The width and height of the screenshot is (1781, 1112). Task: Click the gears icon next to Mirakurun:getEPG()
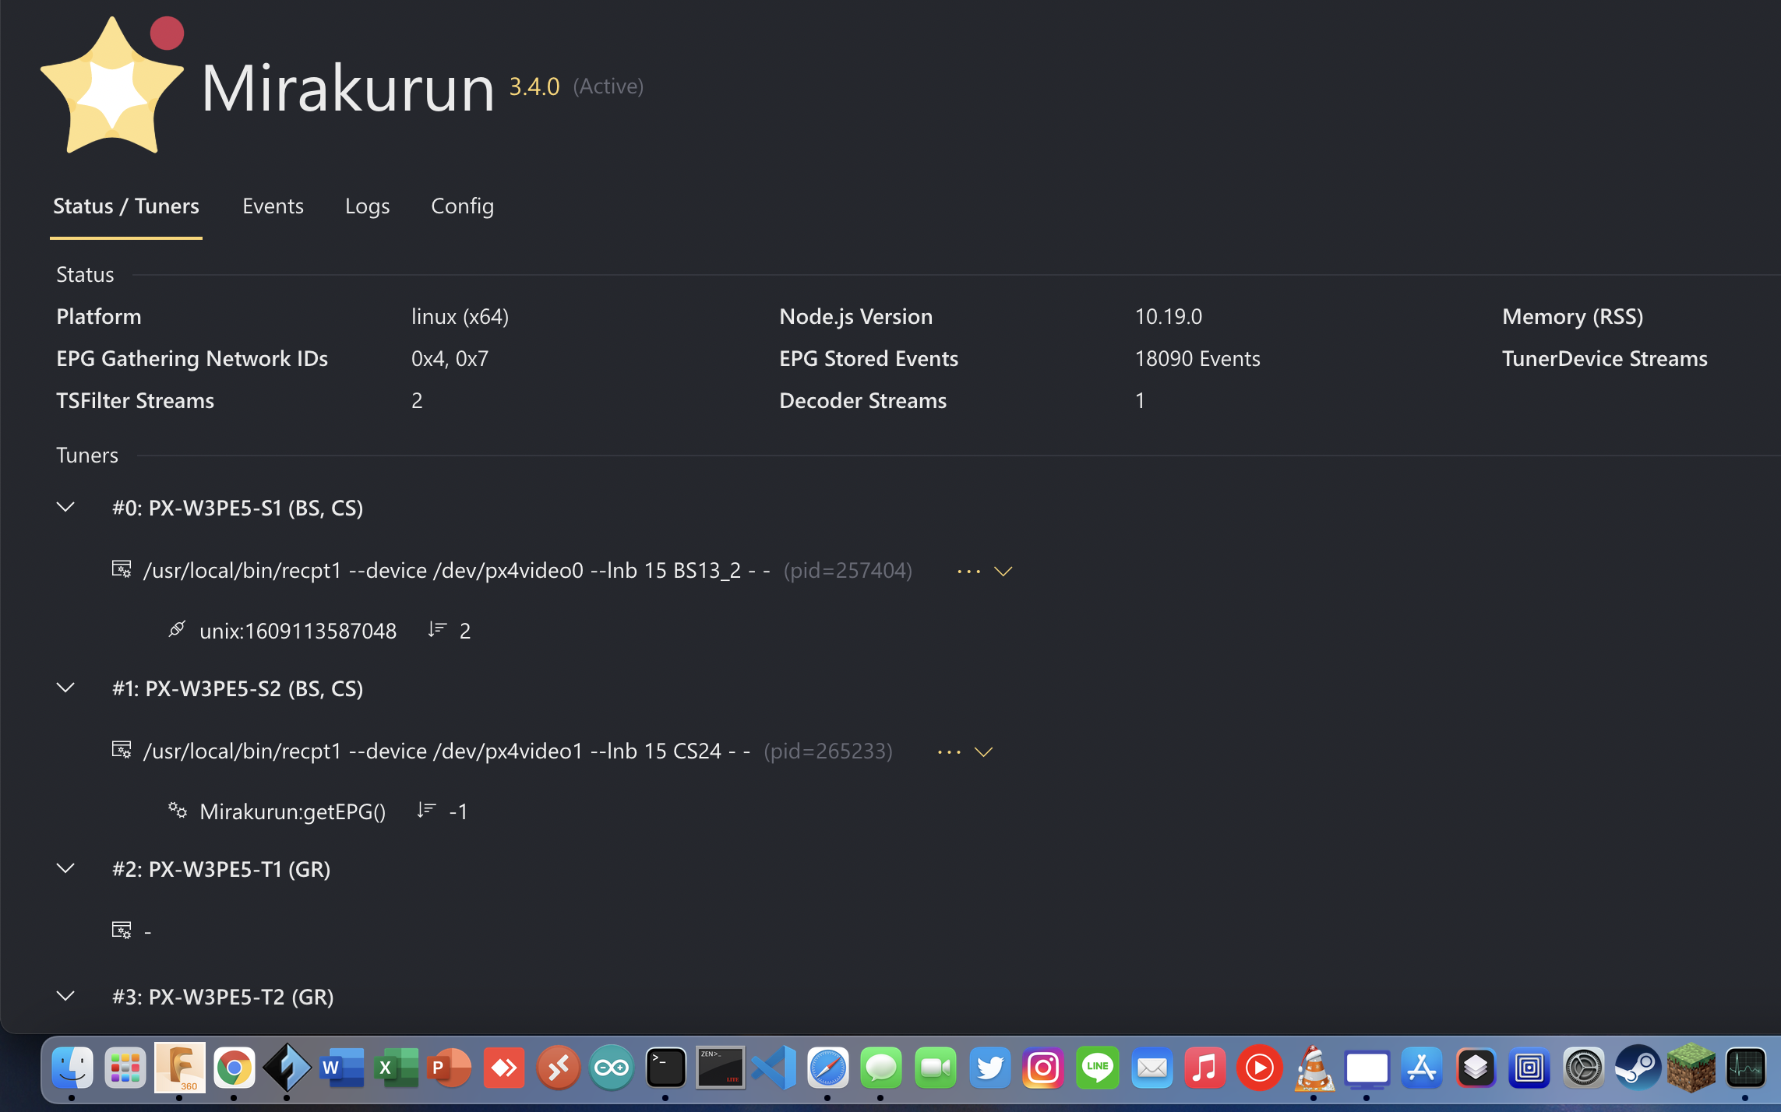[x=178, y=811]
